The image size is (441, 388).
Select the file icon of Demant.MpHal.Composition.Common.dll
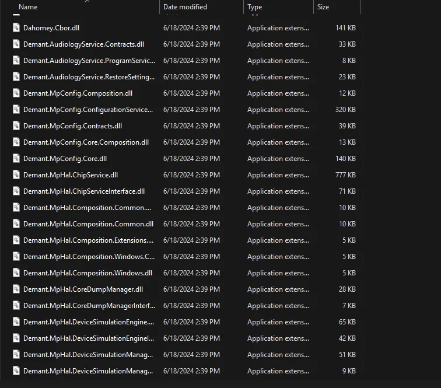(16, 223)
